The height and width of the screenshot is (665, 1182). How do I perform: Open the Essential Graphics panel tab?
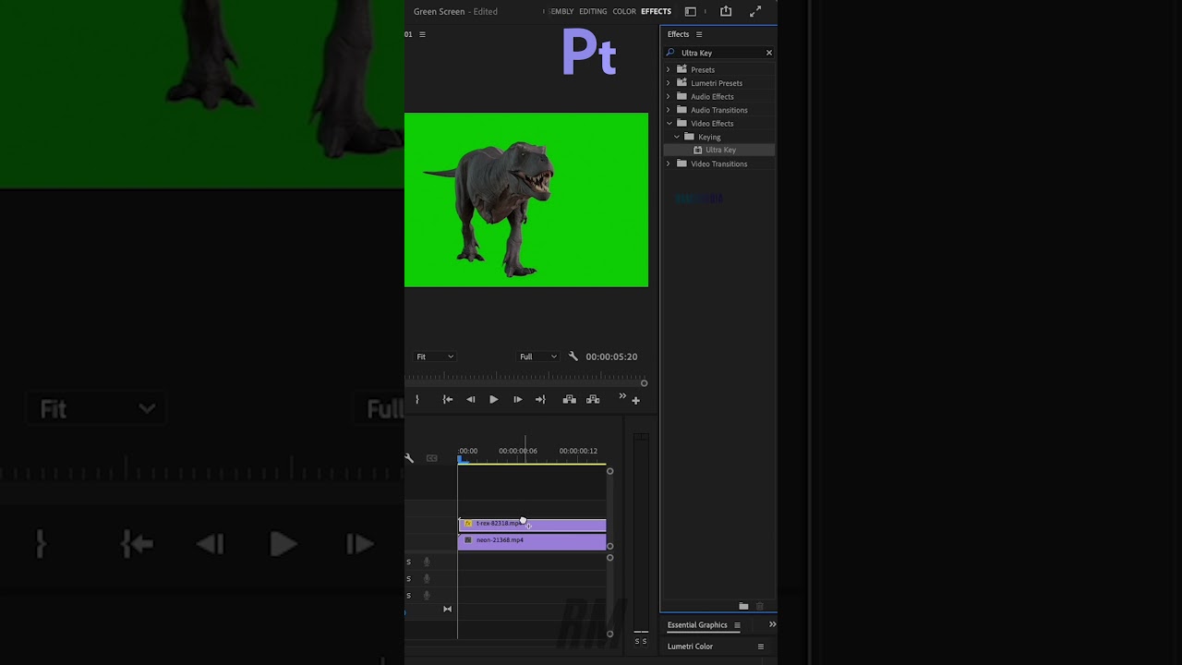(x=697, y=624)
